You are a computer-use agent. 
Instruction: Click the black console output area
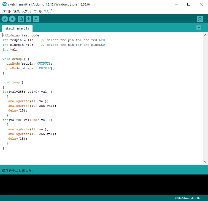(104, 184)
